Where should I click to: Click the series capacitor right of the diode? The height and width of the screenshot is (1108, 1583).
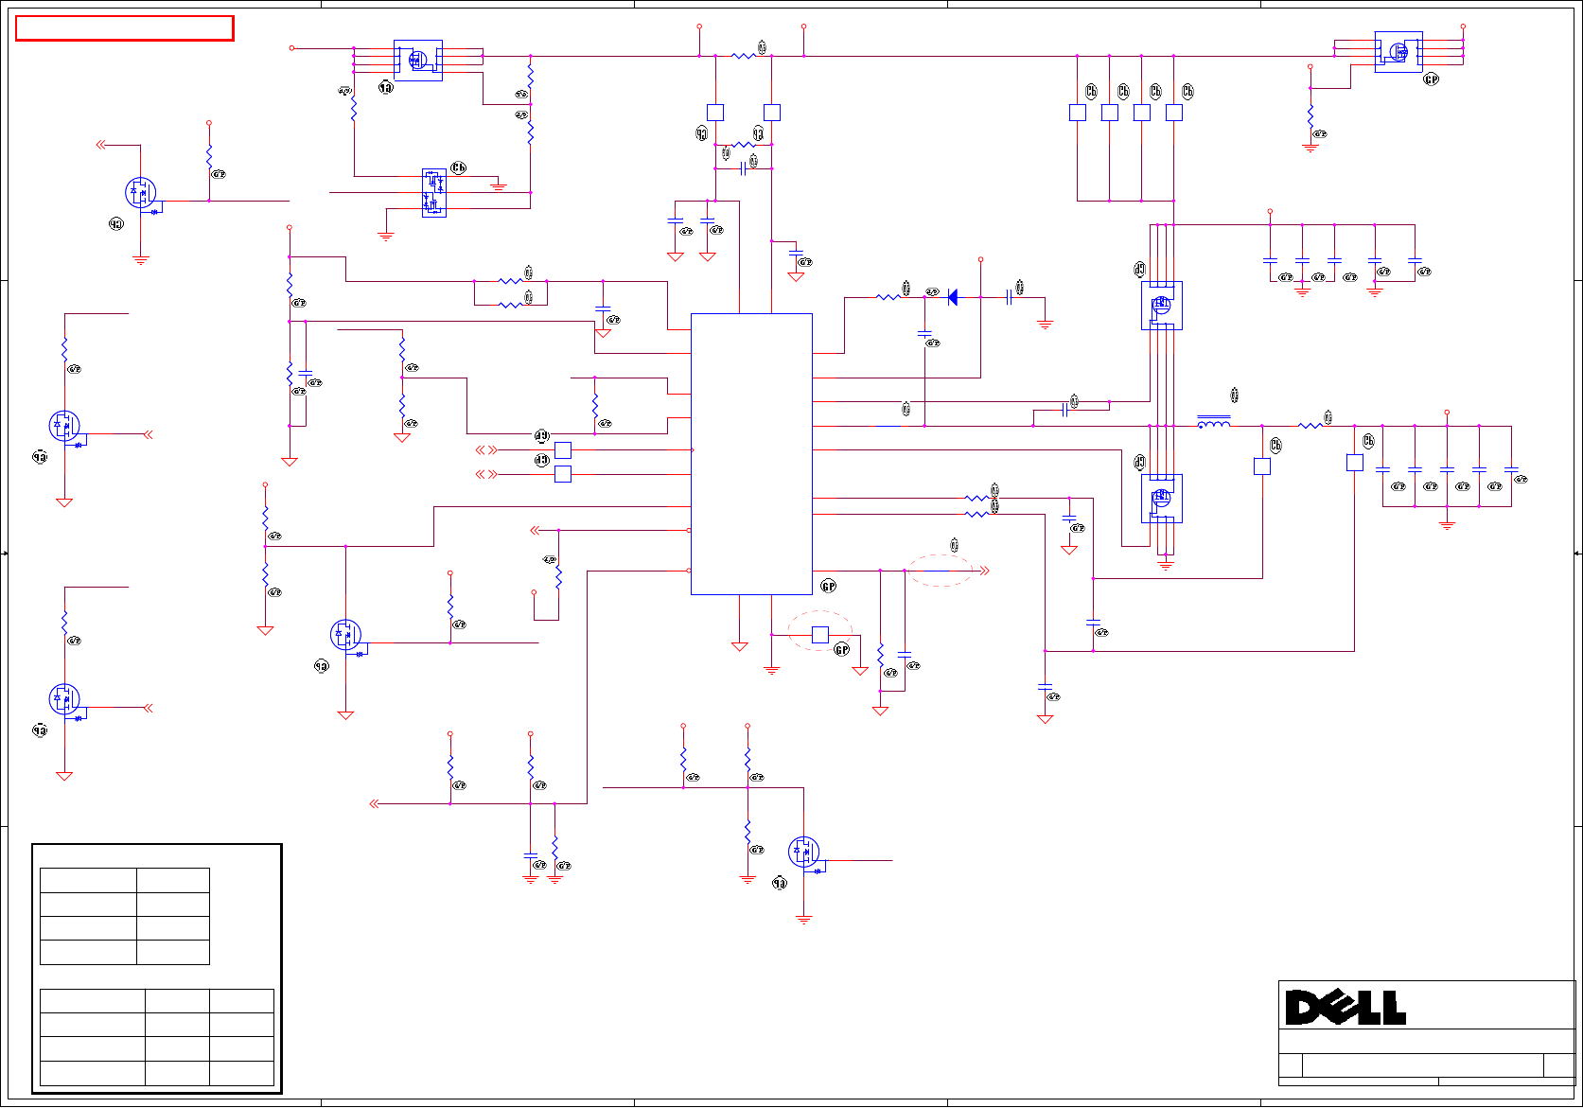[1010, 297]
